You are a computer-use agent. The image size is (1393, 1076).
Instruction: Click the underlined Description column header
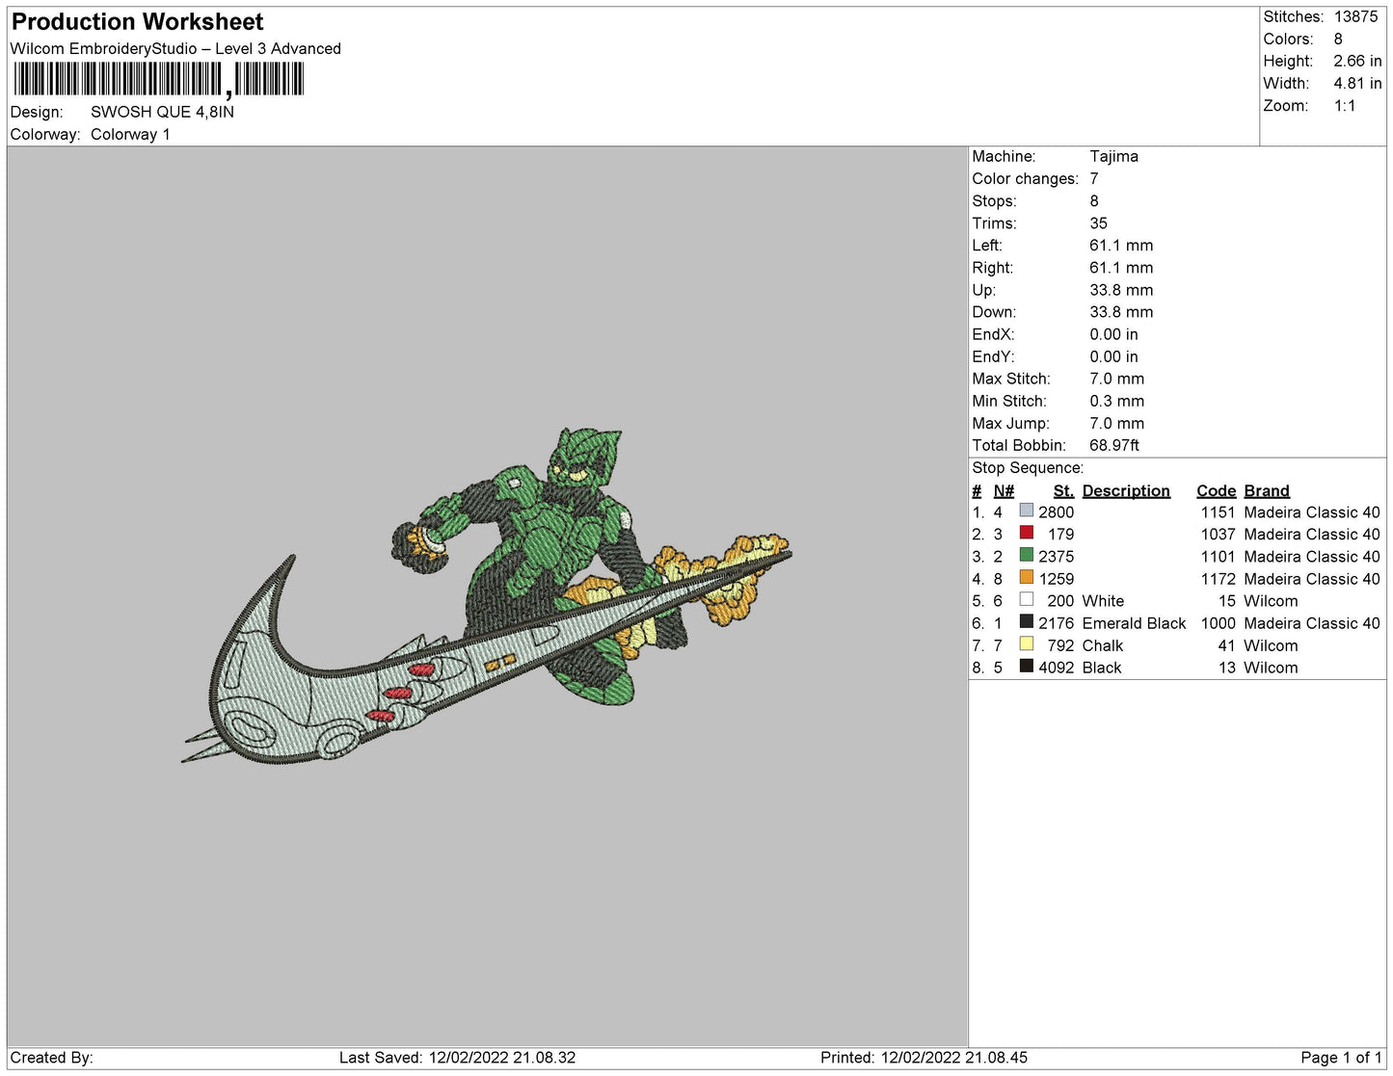coord(1125,490)
